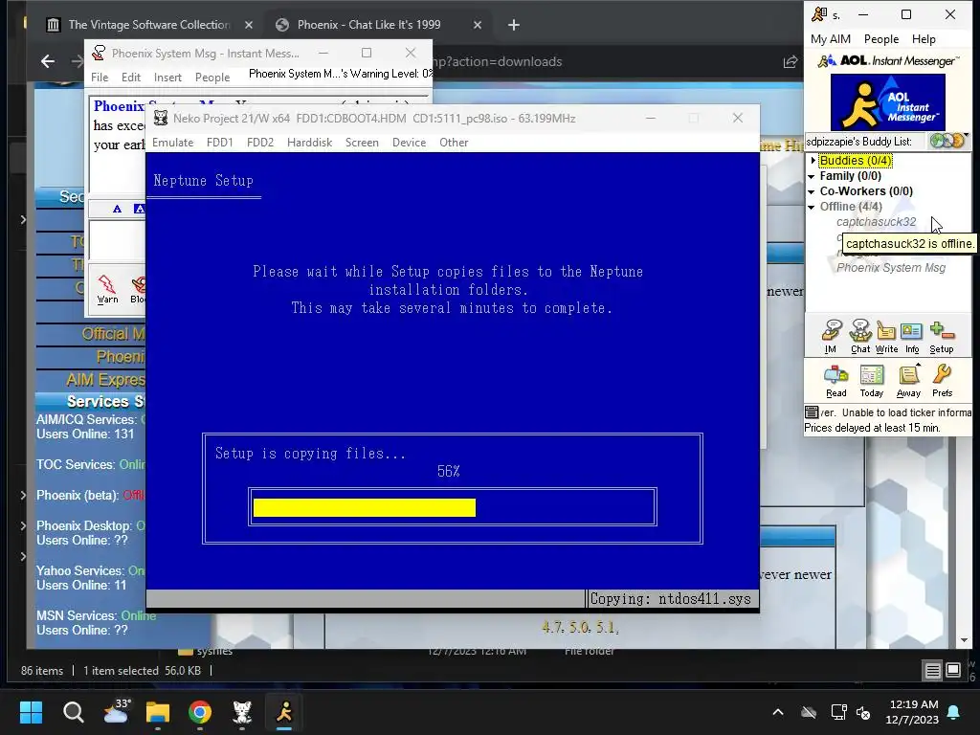This screenshot has width=980, height=735.
Task: Open a new browser tab
Action: (514, 25)
